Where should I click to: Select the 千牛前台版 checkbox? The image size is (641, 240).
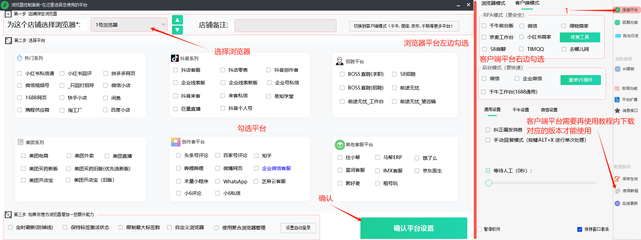click(x=484, y=26)
